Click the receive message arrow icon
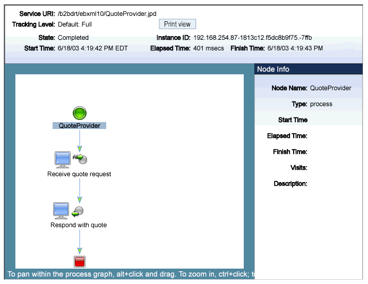368x284 pixels. 80,159
